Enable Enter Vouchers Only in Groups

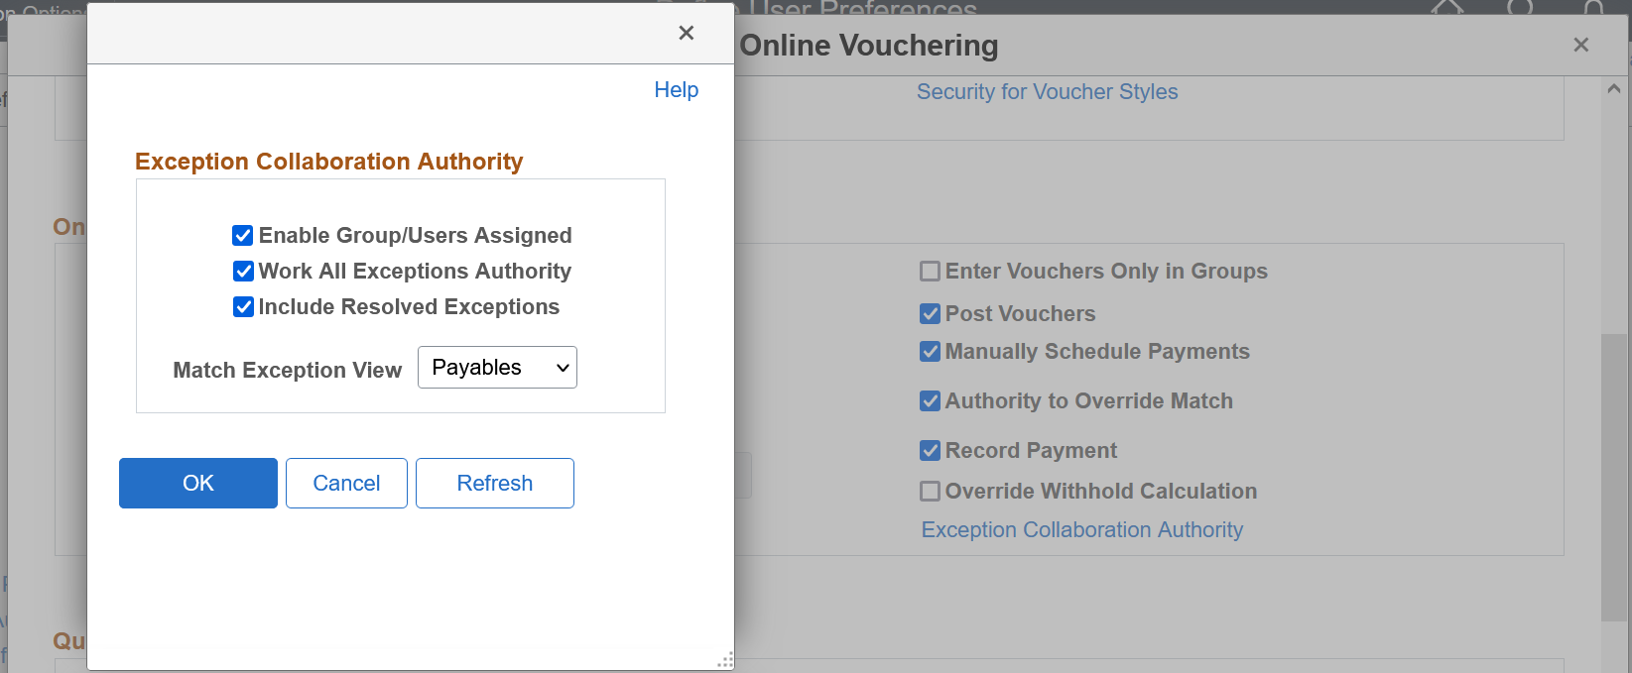click(930, 272)
